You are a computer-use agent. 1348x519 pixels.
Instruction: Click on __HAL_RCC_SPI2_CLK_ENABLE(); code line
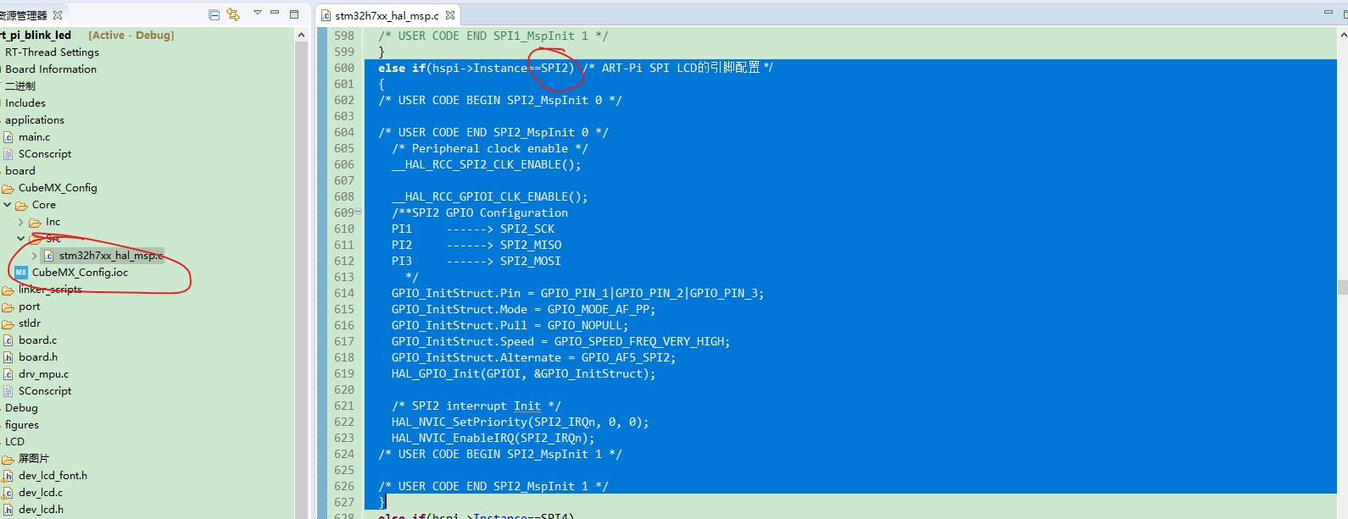[487, 164]
